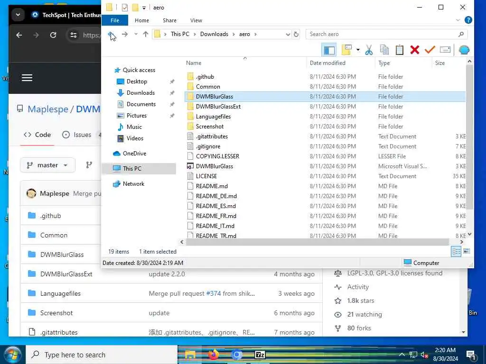486x364 pixels.
Task: Click the Properties checkmark icon in title bar
Action: 125,8
